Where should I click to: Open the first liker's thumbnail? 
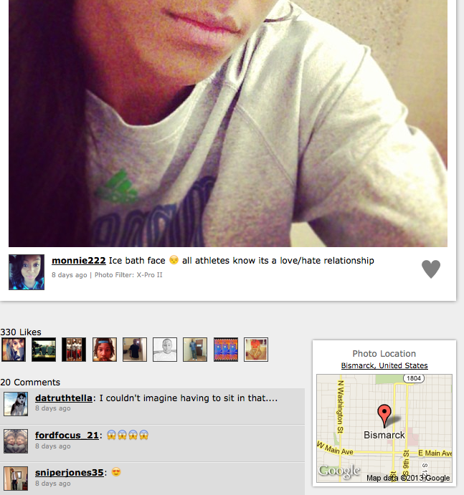tap(14, 350)
